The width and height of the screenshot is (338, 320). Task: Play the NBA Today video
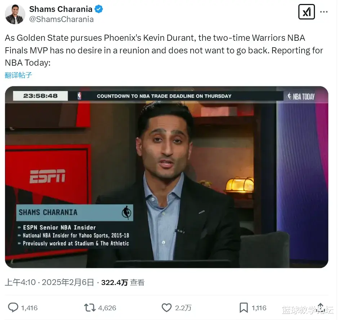pos(166,177)
